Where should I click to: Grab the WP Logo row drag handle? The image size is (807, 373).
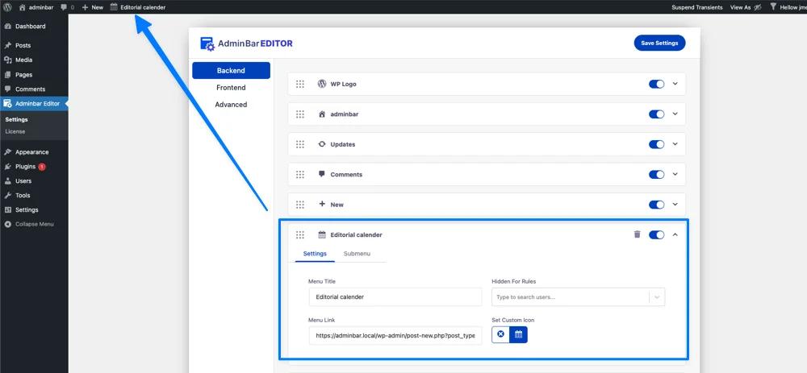(x=300, y=84)
